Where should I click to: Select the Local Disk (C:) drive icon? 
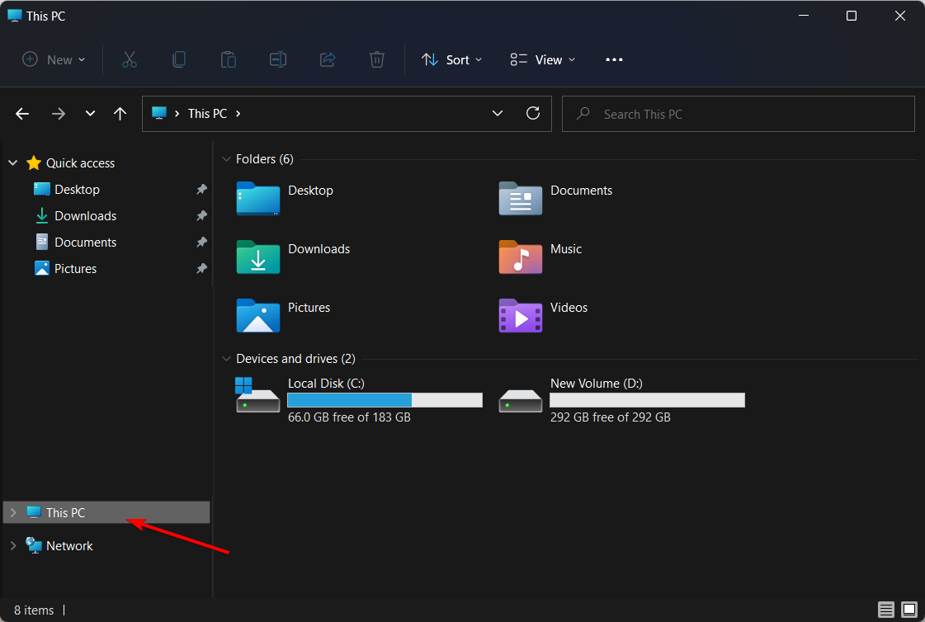[x=257, y=395]
